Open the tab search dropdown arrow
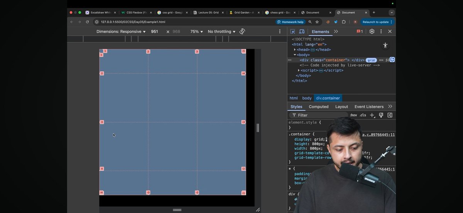This screenshot has height=213, width=463. (391, 12)
